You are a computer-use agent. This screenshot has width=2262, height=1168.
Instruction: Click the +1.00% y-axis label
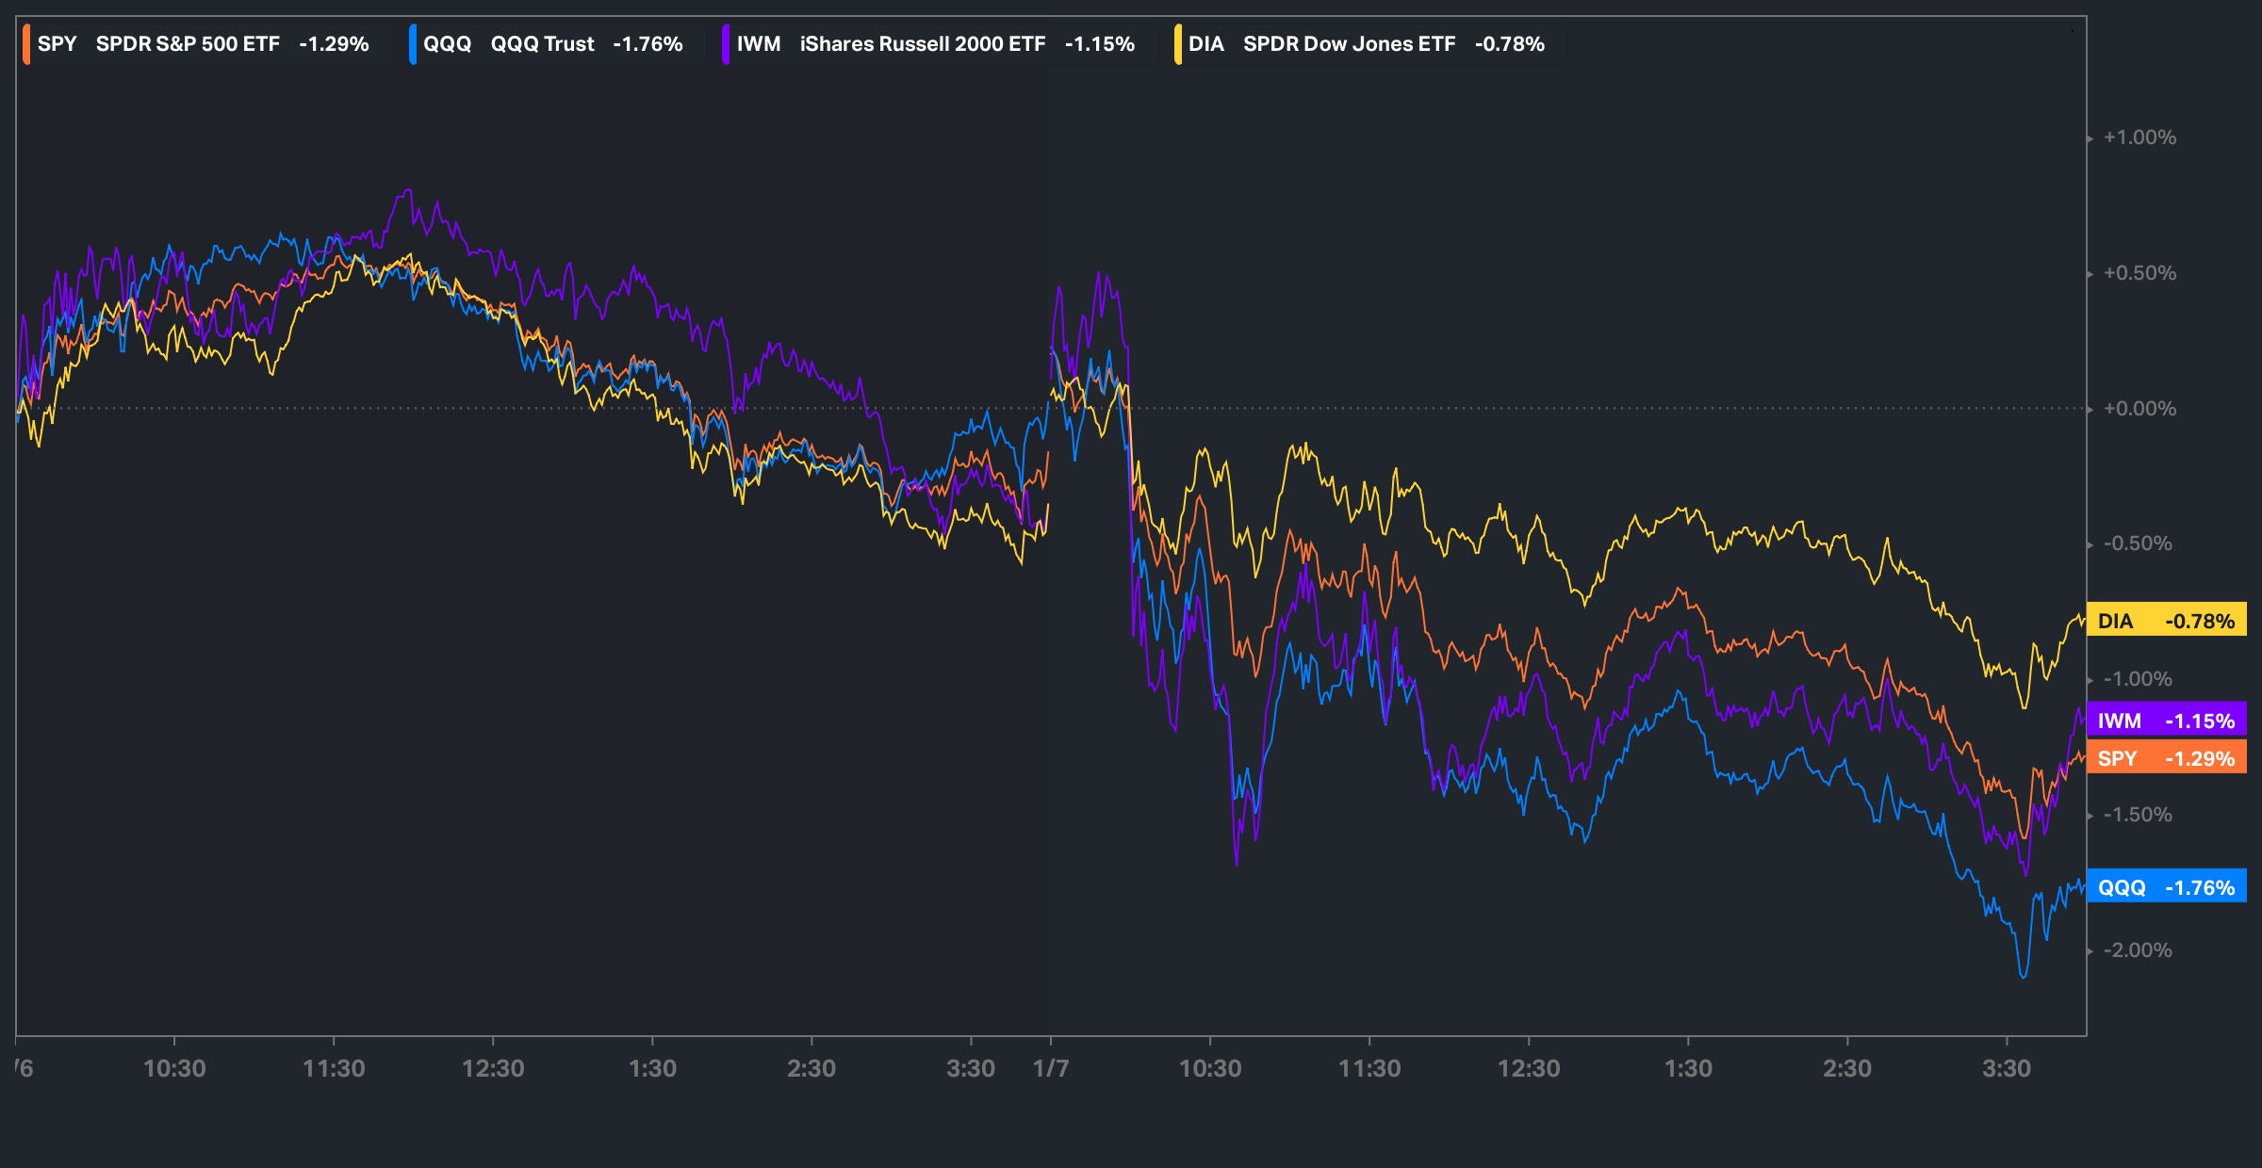pos(2139,138)
